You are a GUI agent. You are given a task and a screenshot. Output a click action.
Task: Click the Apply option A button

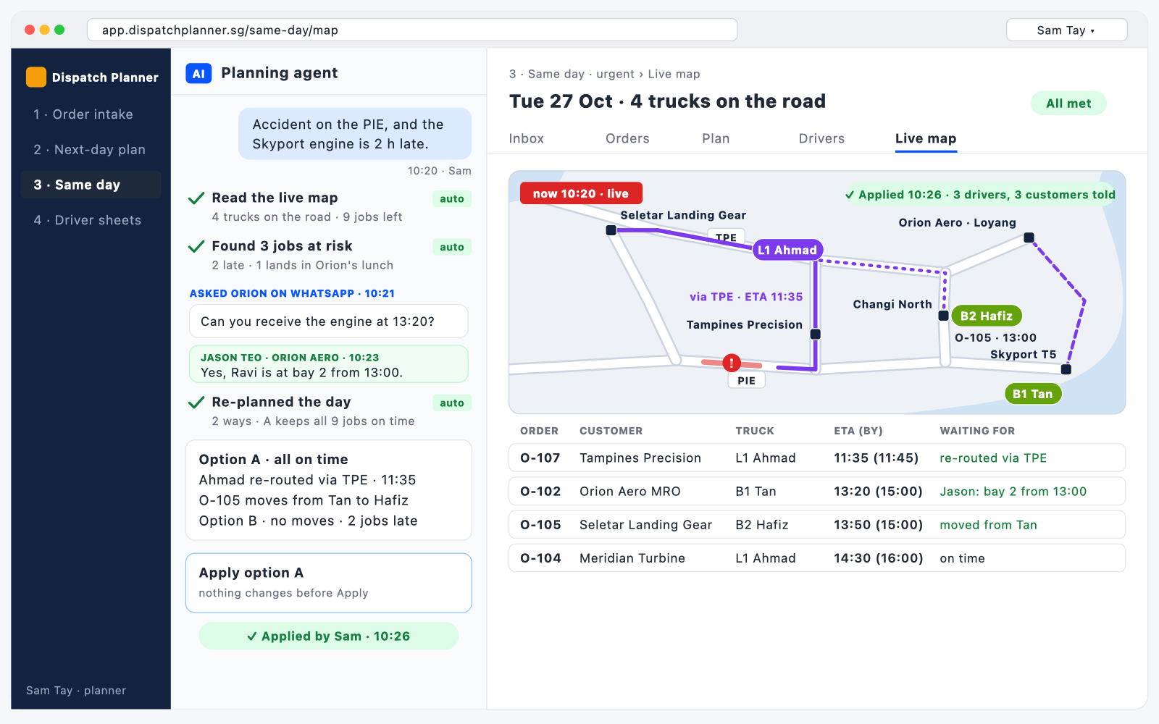[329, 583]
